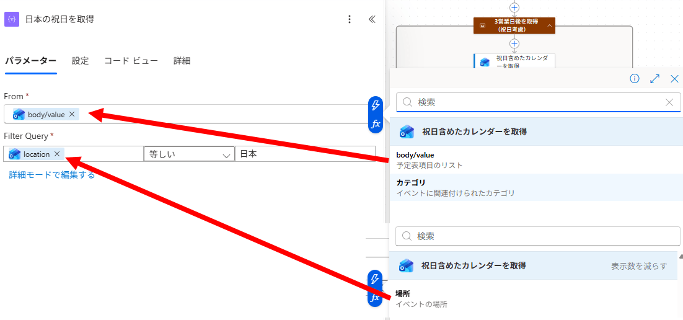
Task: Switch to the 詳細 tab
Action: coord(182,61)
